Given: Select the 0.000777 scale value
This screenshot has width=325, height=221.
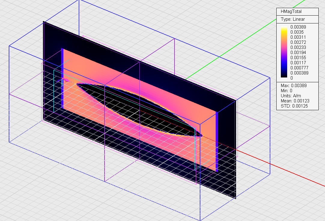Looking at the screenshot, I should tap(299, 68).
